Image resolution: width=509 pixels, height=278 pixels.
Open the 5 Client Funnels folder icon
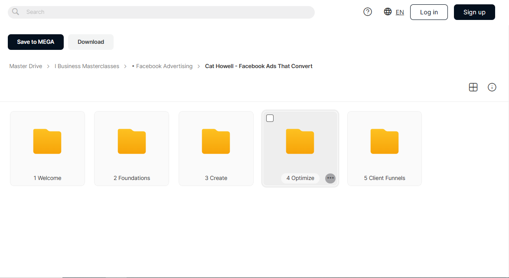click(x=384, y=141)
